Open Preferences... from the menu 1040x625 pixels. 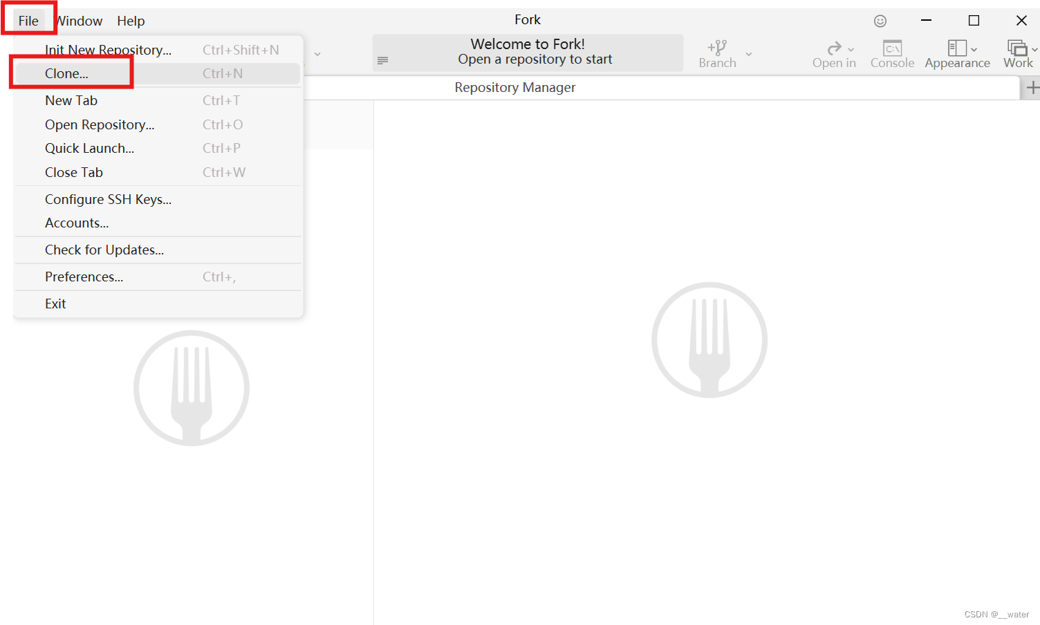[x=158, y=277]
